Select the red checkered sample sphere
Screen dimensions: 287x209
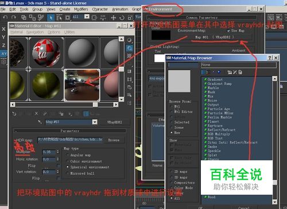[x=46, y=53]
